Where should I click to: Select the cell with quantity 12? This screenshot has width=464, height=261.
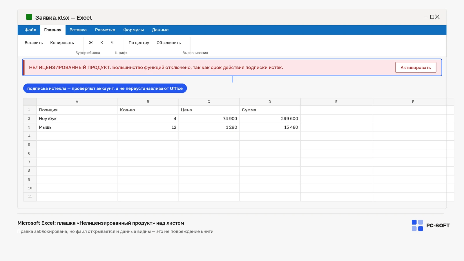(148, 127)
